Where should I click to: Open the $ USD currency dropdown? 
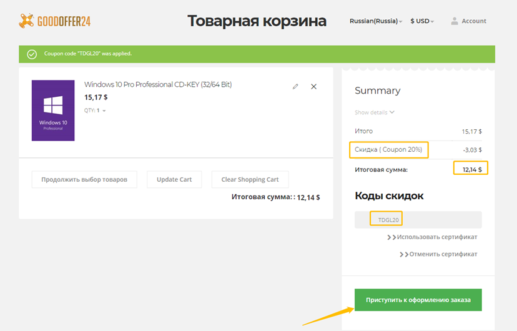(422, 21)
